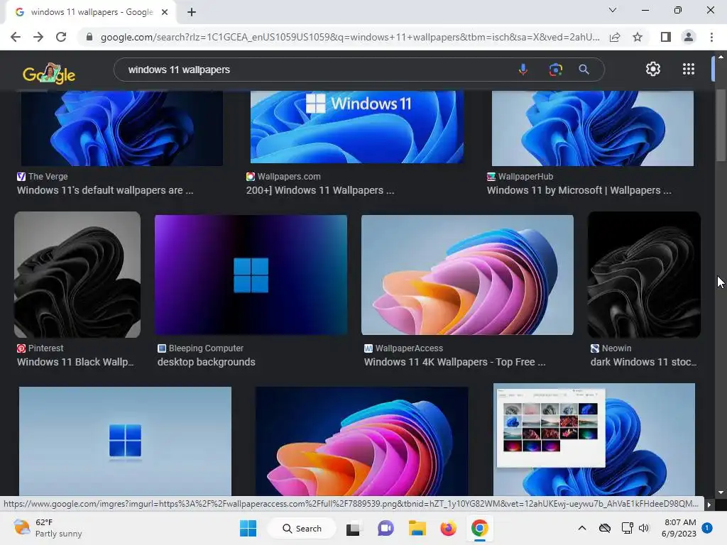
Task: Open volume control in system tray
Action: [x=644, y=528]
